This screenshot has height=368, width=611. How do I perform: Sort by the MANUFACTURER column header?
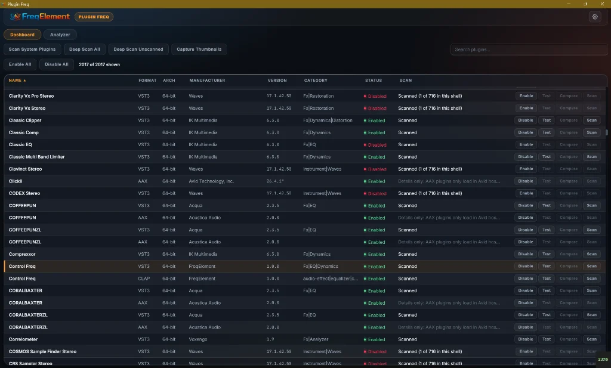[207, 81]
